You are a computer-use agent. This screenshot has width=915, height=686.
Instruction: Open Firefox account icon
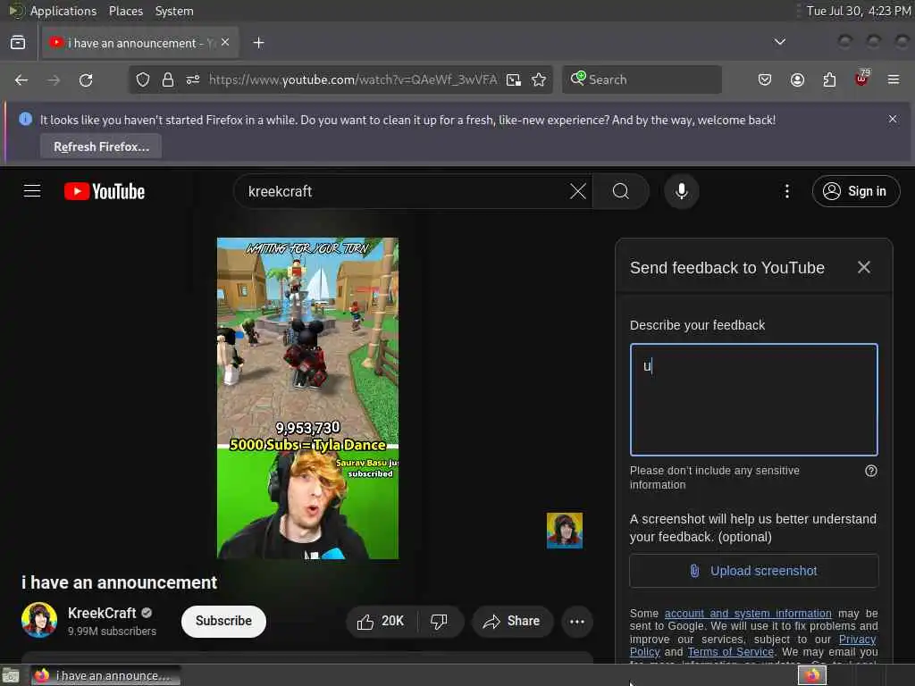[x=797, y=79]
